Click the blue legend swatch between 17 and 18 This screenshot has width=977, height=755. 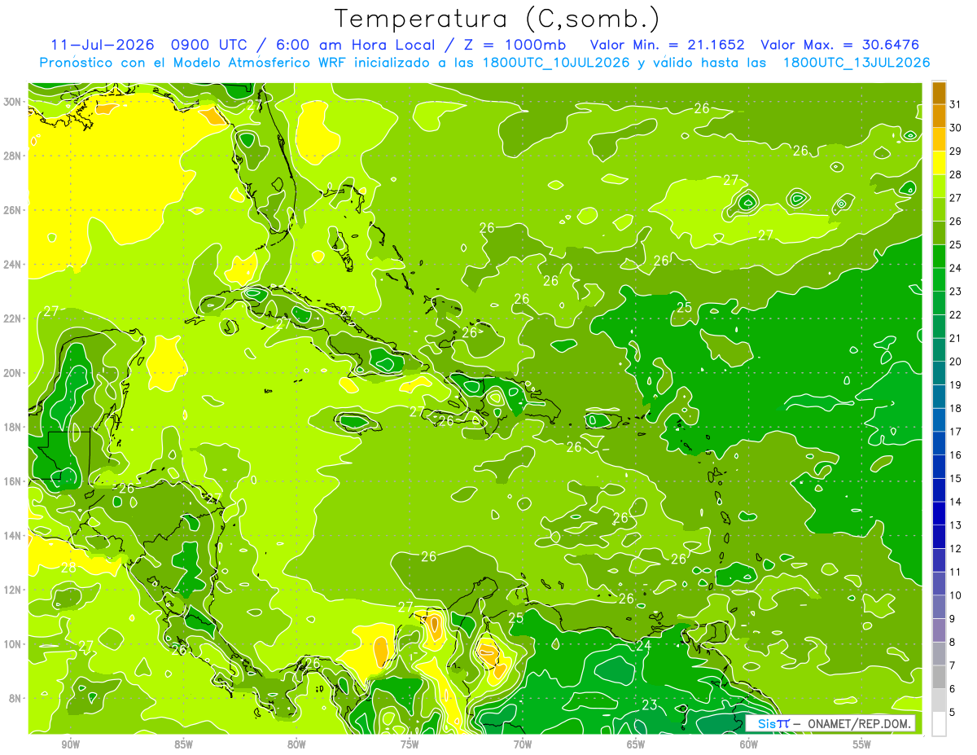point(939,420)
